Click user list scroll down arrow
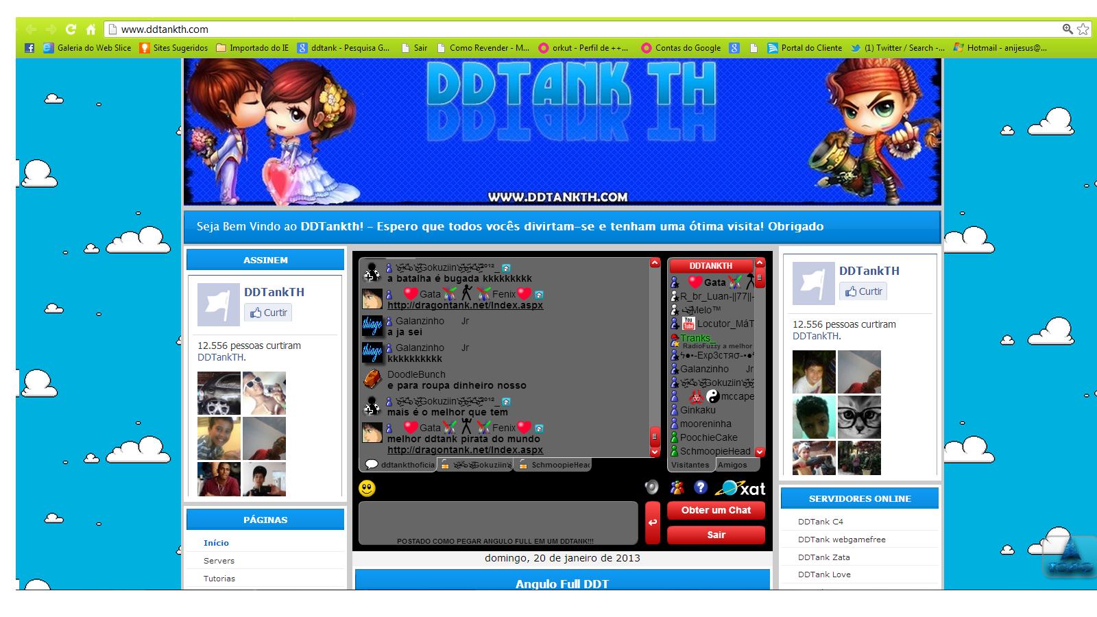The image size is (1097, 617). (x=760, y=452)
